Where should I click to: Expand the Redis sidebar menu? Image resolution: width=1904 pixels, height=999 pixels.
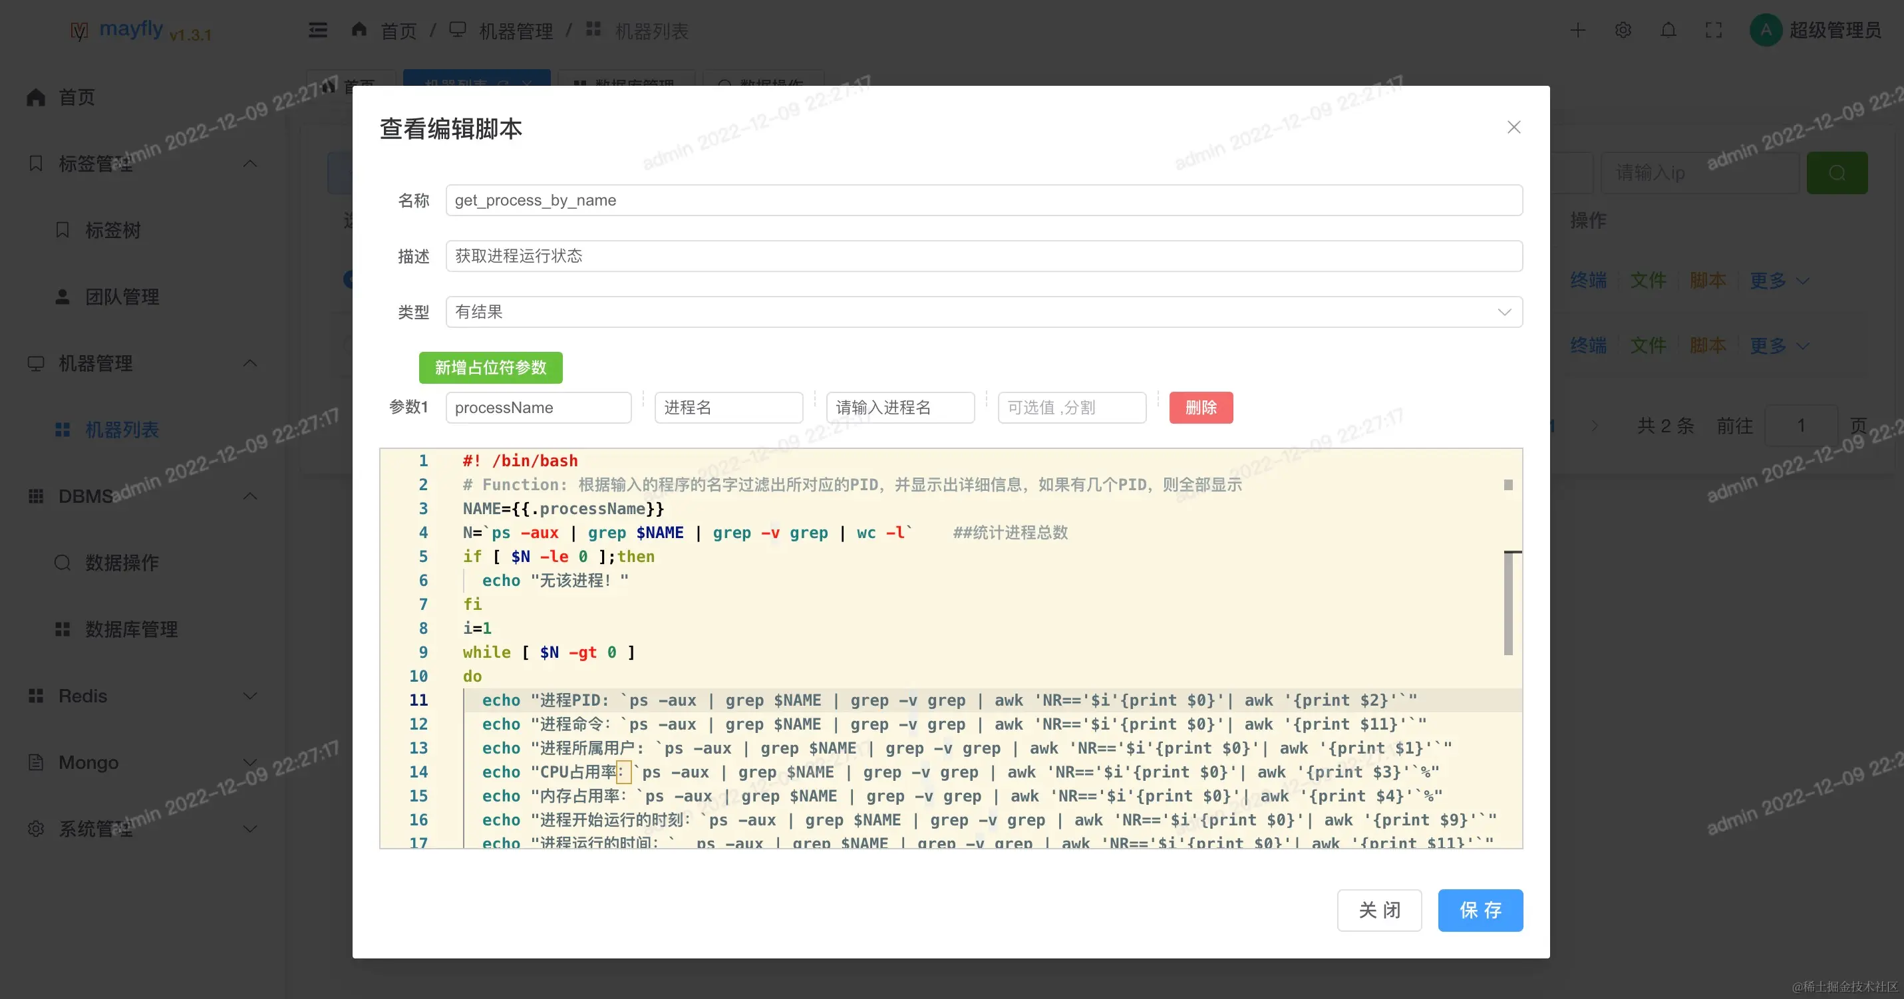[x=250, y=696]
